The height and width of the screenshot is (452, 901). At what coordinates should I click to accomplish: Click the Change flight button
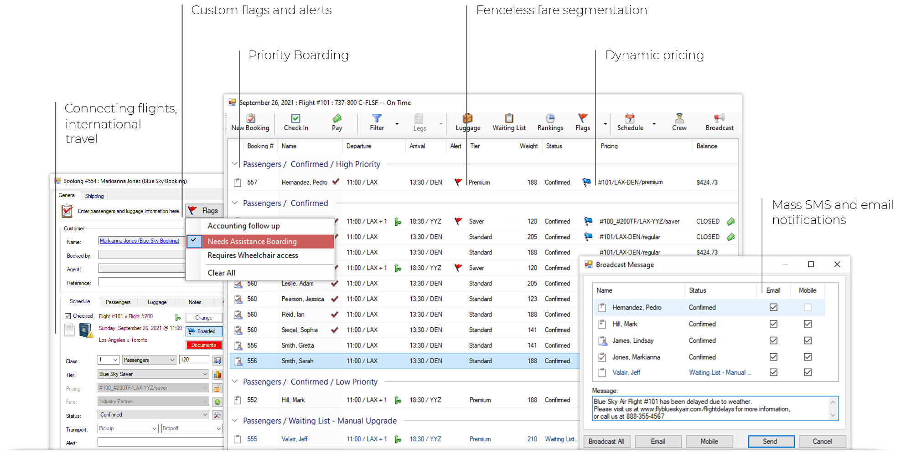(204, 318)
